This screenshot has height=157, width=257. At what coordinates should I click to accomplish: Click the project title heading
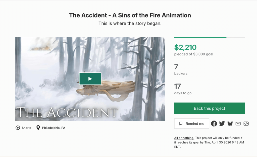pyautogui.click(x=130, y=15)
